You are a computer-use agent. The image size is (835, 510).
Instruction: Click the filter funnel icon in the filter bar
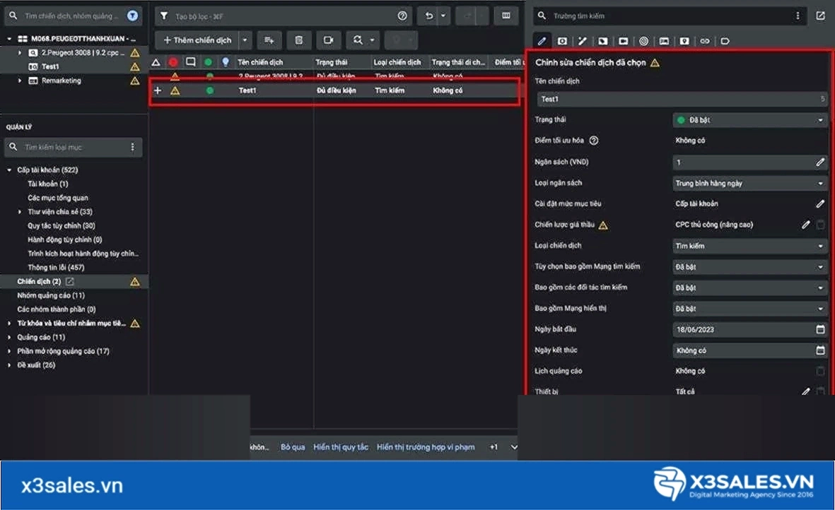[x=164, y=16]
